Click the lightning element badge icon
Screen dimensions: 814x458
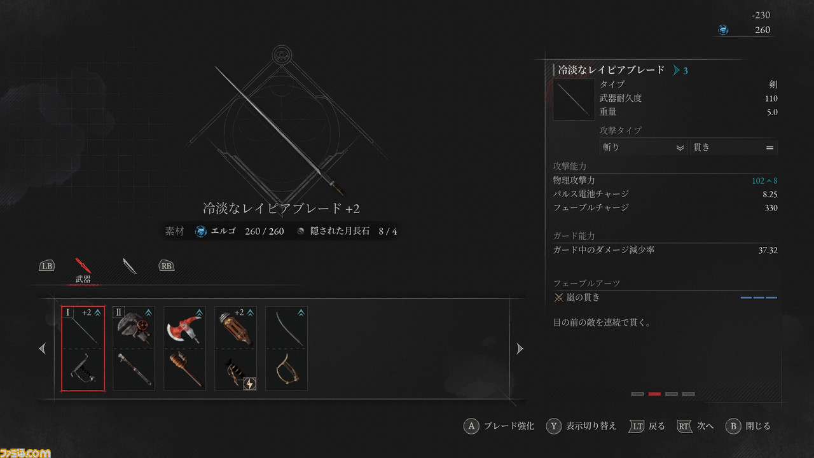[x=250, y=384]
